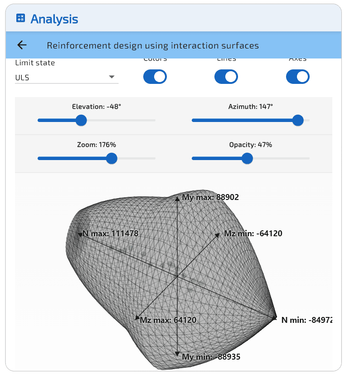Click the Reinforcement design page title
Image resolution: width=345 pixels, height=375 pixels.
tap(153, 45)
